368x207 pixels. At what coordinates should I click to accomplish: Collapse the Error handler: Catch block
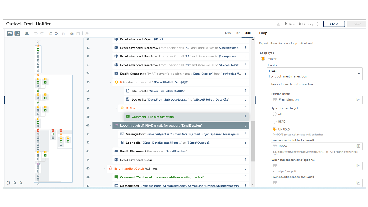[x=105, y=168]
